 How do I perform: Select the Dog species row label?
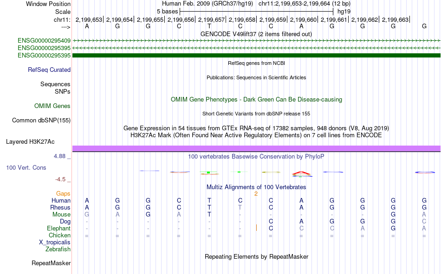tap(65, 222)
